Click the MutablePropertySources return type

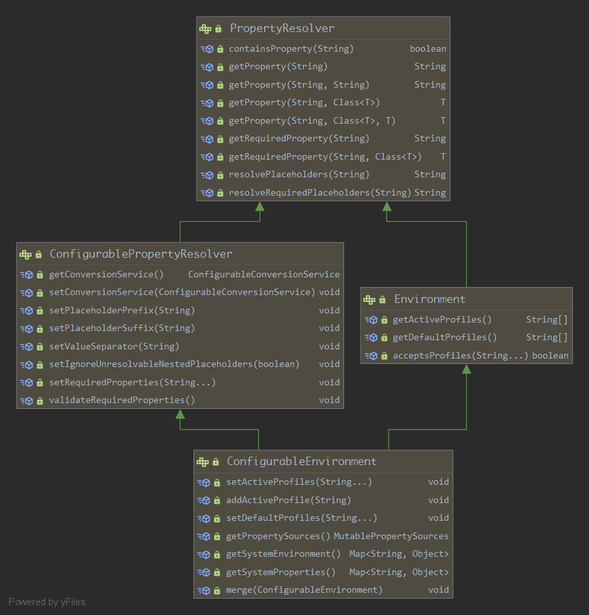[391, 536]
